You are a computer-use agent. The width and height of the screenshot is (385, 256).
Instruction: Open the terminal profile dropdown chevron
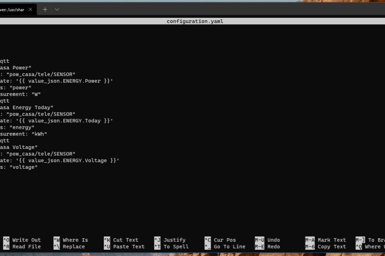57,9
